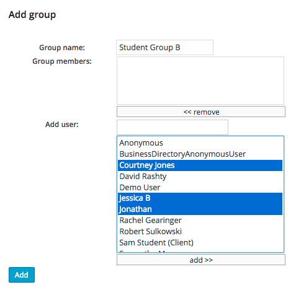Click the Group name label
Image resolution: width=296 pixels, height=290 pixels.
pyautogui.click(x=62, y=48)
